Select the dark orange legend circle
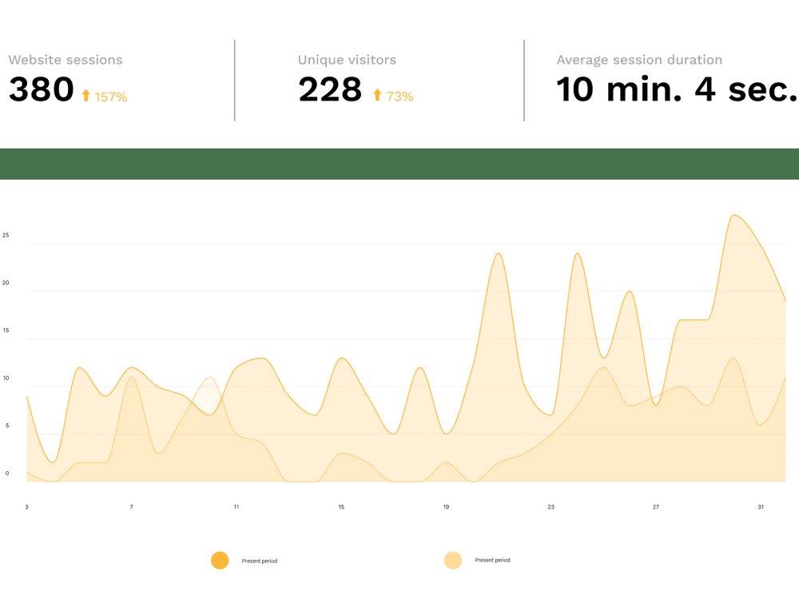Viewport: 799px width, 599px height. (x=220, y=561)
